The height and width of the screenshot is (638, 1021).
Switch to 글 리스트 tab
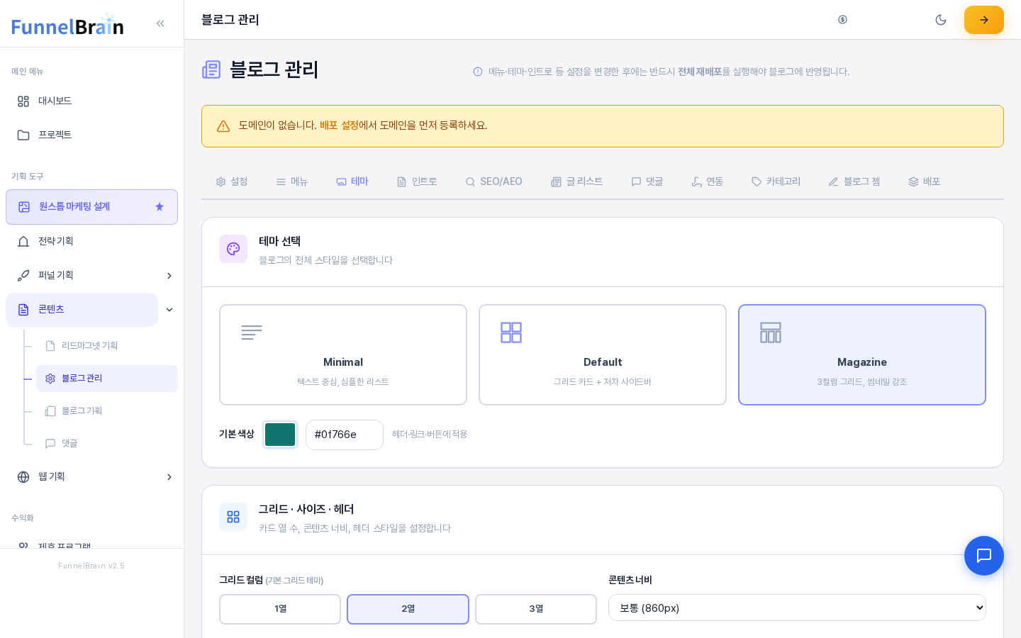point(576,181)
